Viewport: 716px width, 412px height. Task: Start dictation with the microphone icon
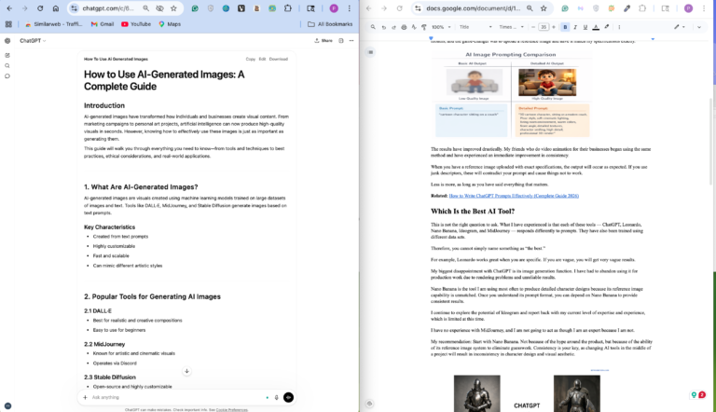click(276, 397)
